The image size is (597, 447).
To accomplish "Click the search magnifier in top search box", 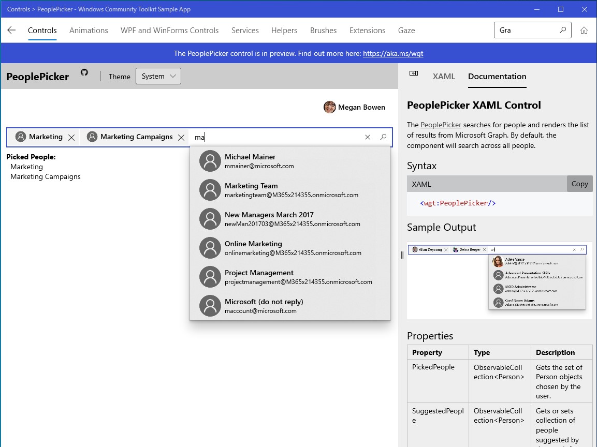I will coord(563,30).
